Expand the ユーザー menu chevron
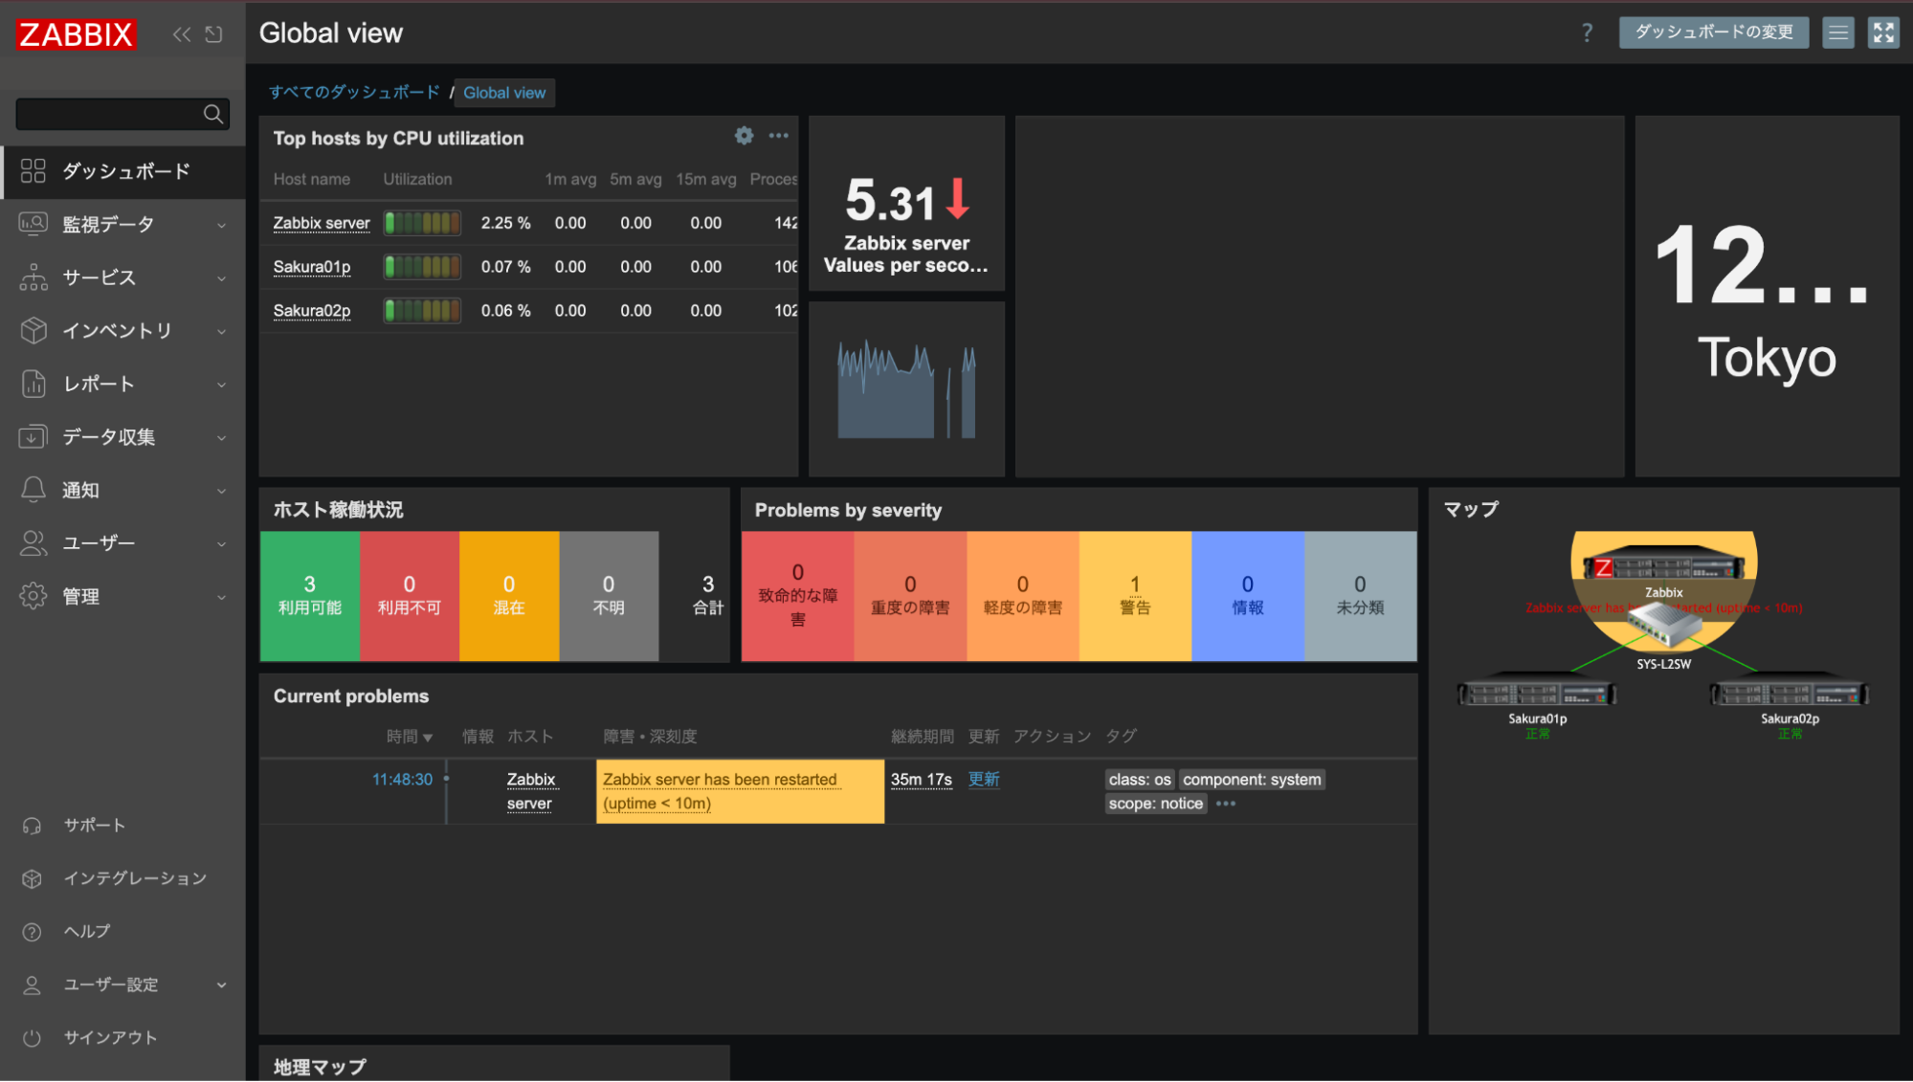1913x1082 pixels. pyautogui.click(x=222, y=544)
